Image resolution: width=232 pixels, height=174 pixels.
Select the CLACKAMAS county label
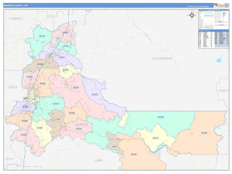pyautogui.click(x=162, y=58)
